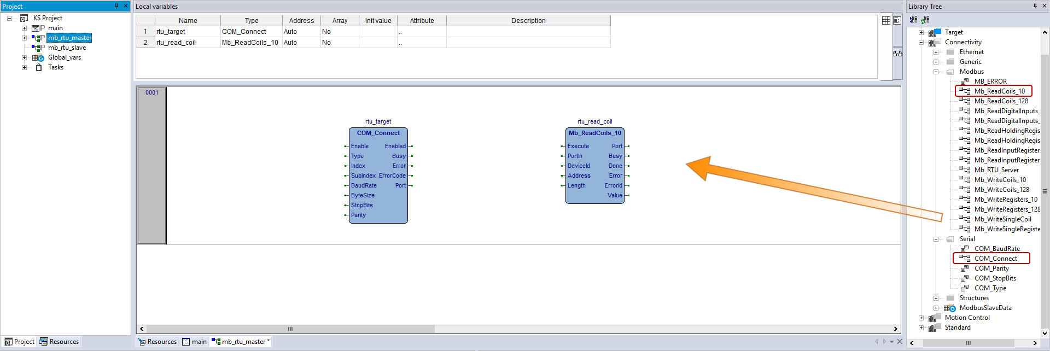Click the glasses watch icon
Viewport: 1050px width, 351px height.
(x=897, y=54)
